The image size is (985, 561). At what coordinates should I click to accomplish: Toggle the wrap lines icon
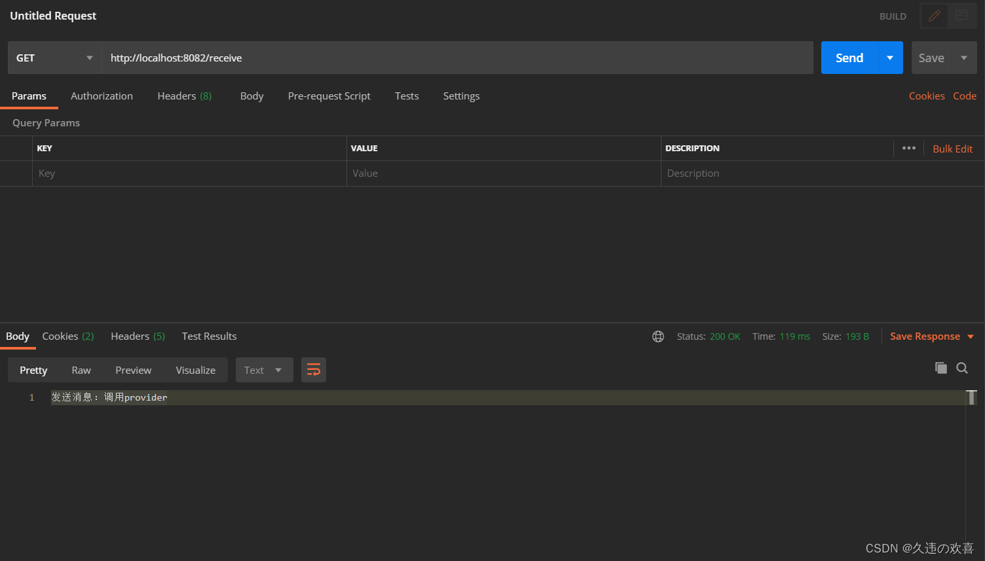click(314, 370)
